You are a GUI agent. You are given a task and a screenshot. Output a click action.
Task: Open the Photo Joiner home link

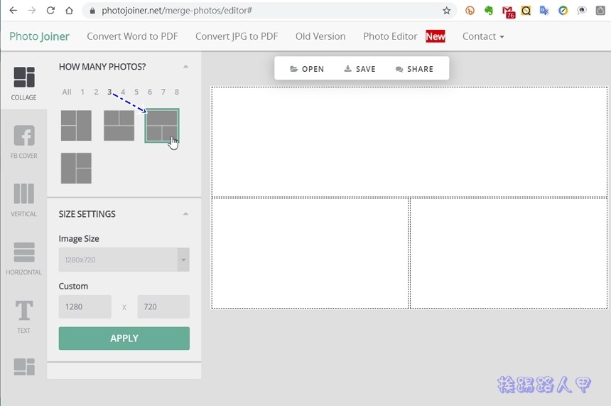click(x=39, y=36)
